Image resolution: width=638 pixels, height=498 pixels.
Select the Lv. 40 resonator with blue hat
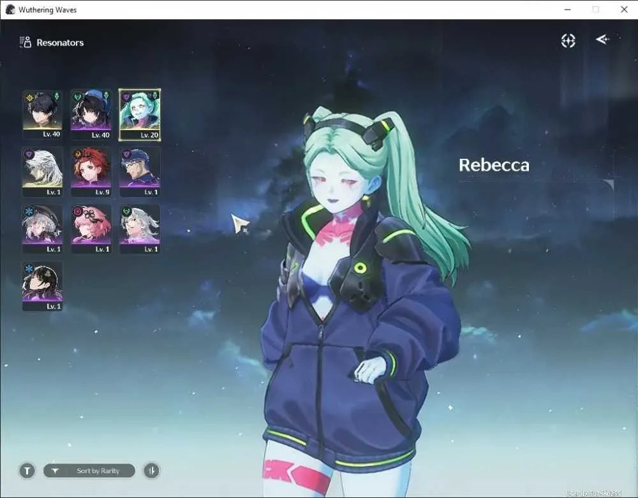(x=91, y=115)
